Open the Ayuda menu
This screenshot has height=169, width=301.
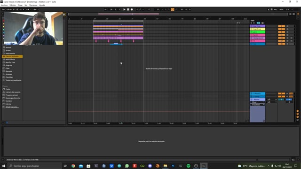[42, 5]
